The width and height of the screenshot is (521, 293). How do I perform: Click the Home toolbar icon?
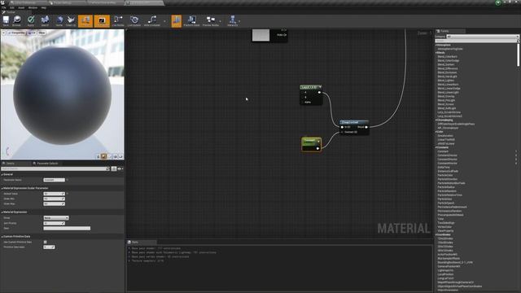[x=59, y=21]
